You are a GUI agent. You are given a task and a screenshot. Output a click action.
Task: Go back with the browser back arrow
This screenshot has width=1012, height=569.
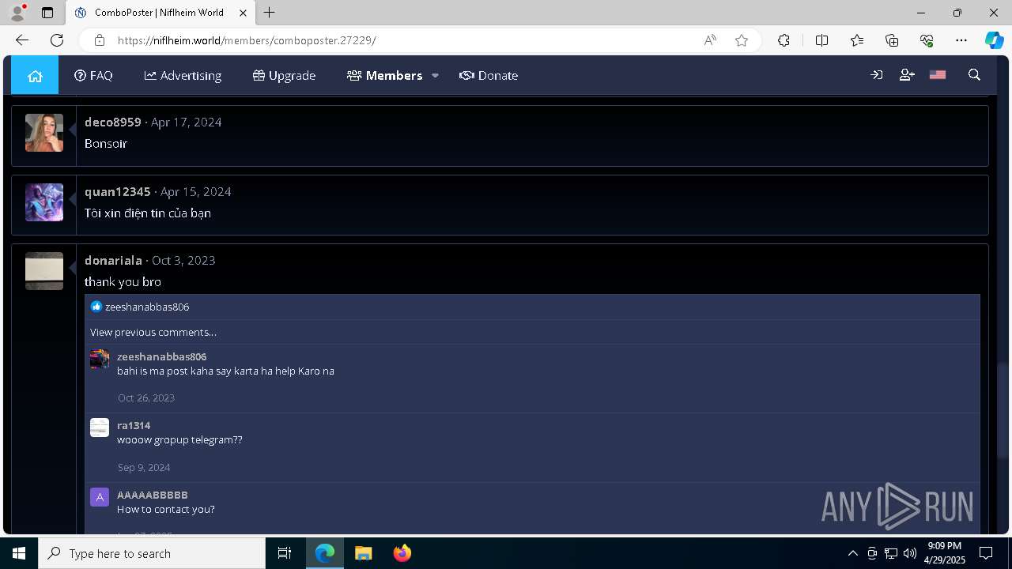point(22,40)
